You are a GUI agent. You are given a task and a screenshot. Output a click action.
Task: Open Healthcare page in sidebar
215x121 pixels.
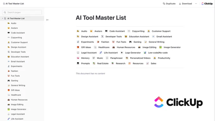(16, 95)
